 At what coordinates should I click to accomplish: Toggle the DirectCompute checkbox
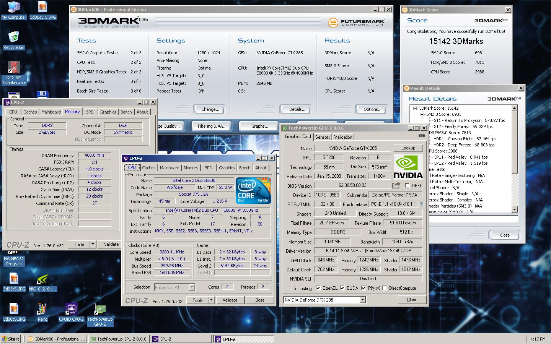point(385,288)
